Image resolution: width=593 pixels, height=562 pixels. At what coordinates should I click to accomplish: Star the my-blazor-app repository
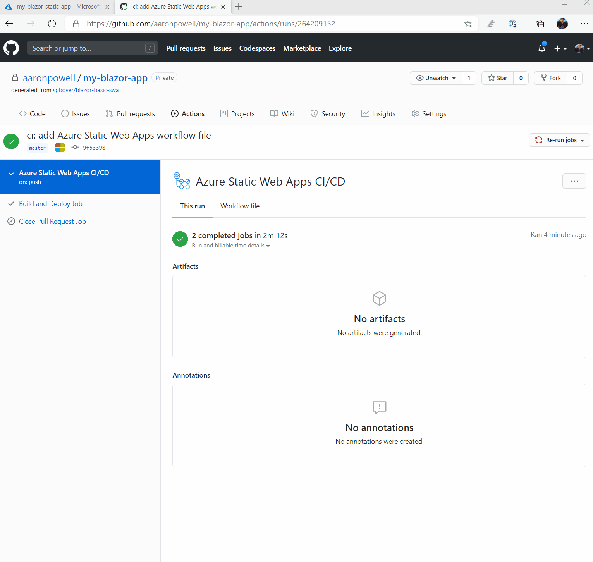[497, 78]
